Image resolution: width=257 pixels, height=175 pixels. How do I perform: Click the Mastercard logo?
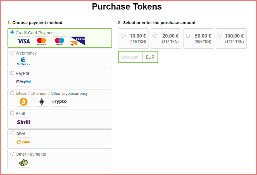[x=42, y=41]
